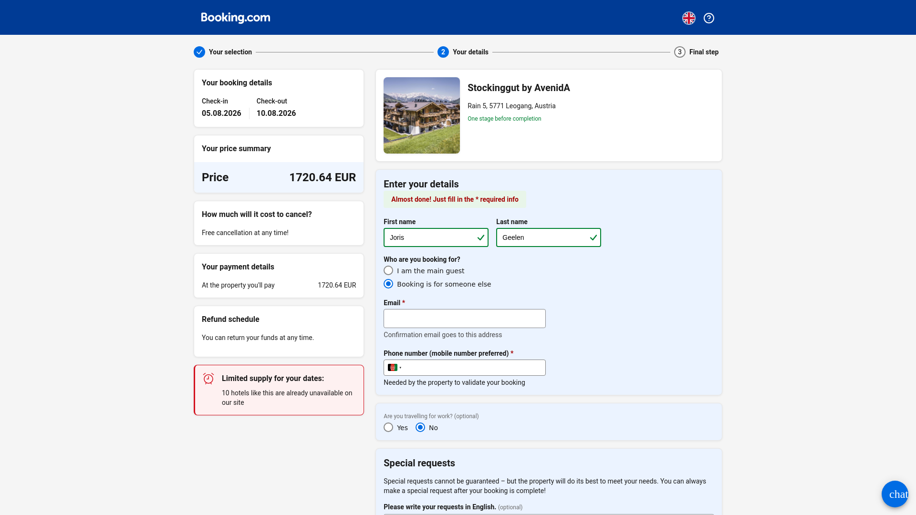Click the Special requests heading
The image size is (916, 515).
point(419,463)
